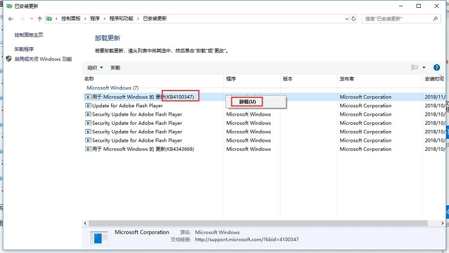
Task: Minimize the 已安装更新 window
Action: tap(401, 6)
